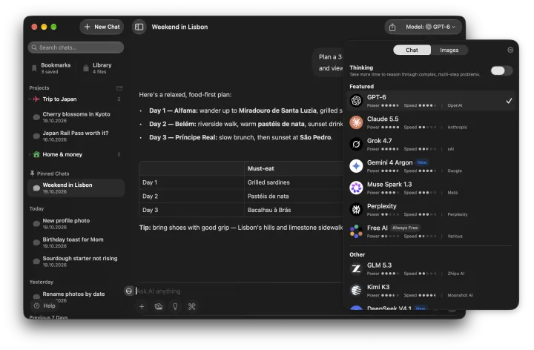Toggle the sidebar panel icon

click(139, 27)
